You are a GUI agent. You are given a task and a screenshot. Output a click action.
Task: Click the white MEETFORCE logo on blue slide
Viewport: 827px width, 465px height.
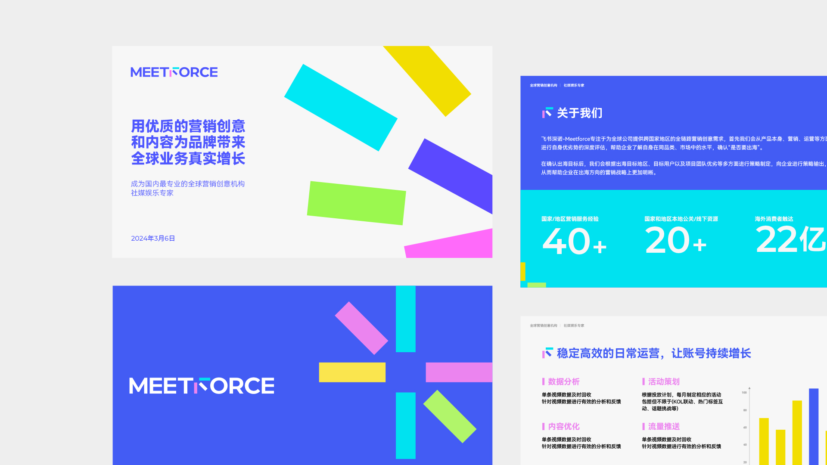tap(202, 386)
